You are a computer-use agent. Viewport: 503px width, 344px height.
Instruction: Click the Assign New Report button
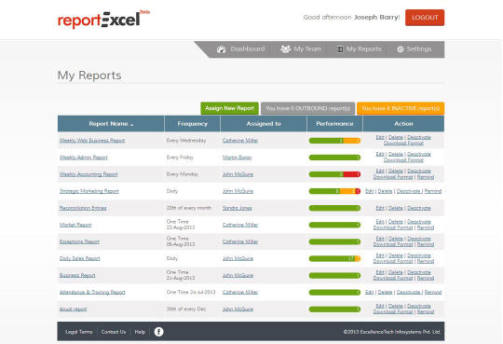point(230,108)
